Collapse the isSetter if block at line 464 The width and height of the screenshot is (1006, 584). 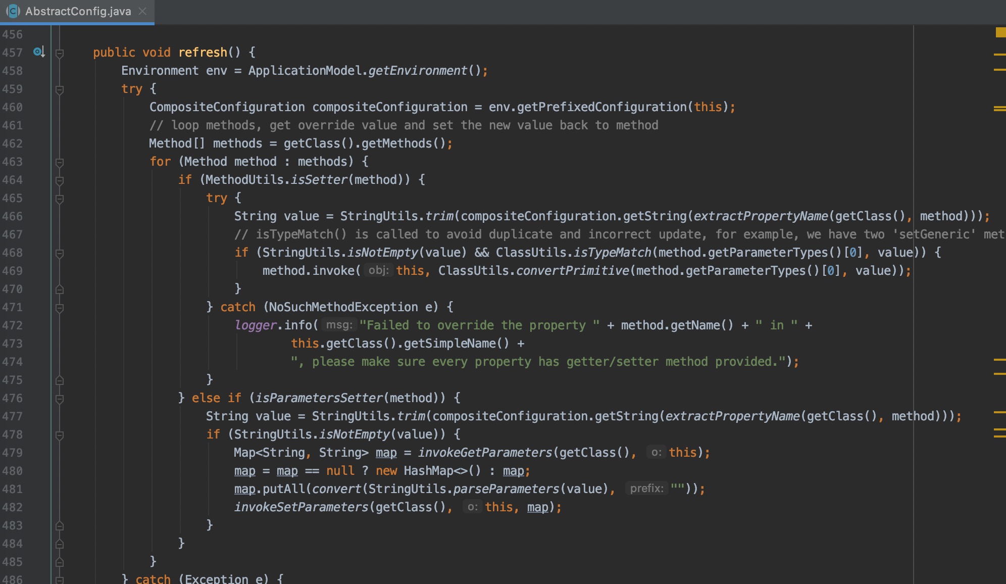tap(60, 180)
